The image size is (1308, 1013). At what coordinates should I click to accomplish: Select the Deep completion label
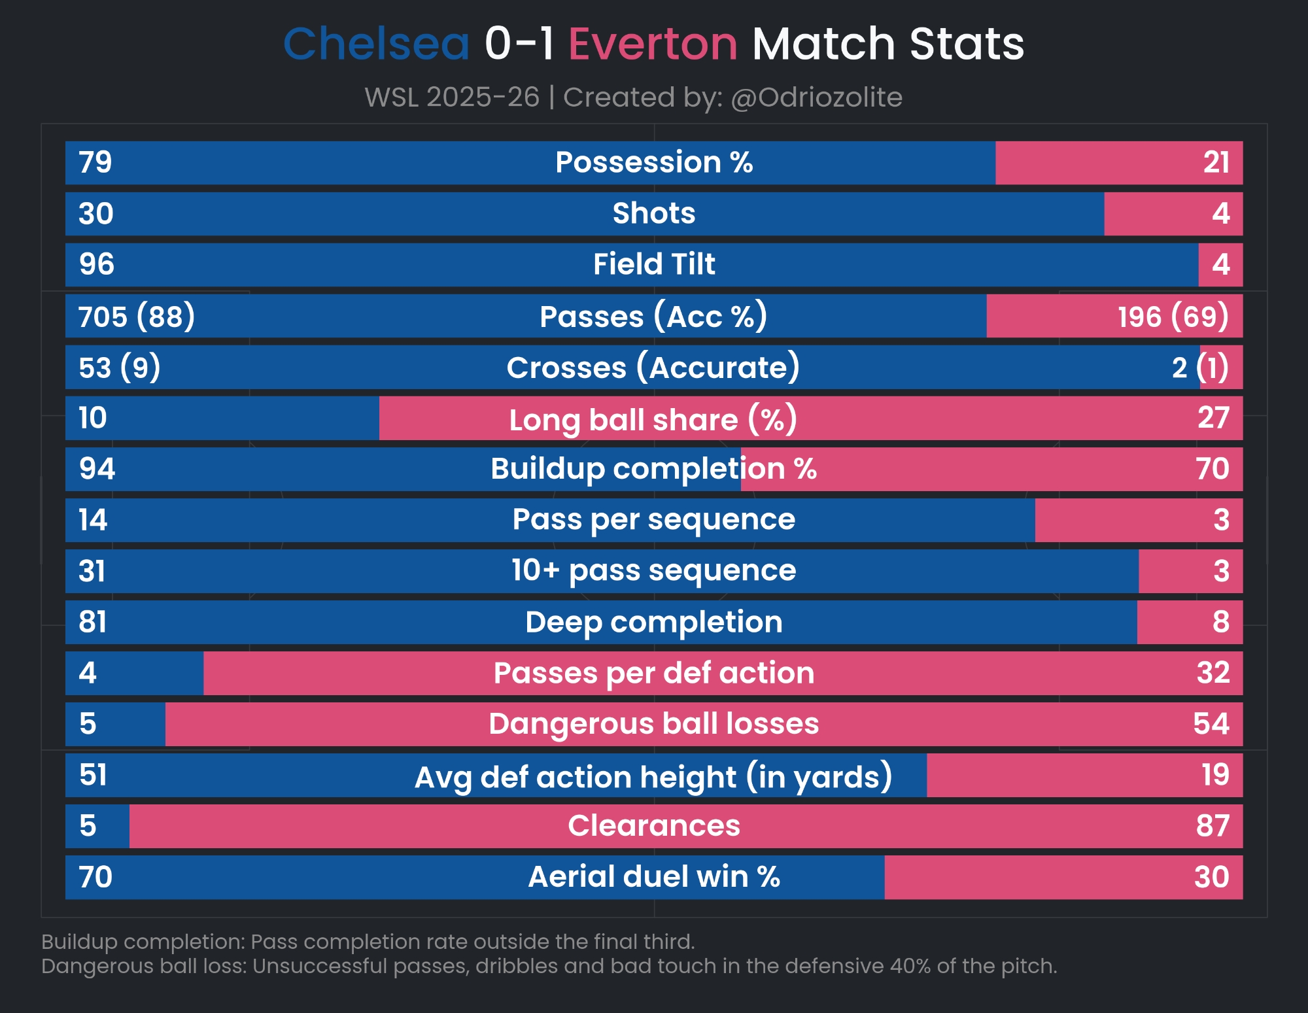point(654,622)
